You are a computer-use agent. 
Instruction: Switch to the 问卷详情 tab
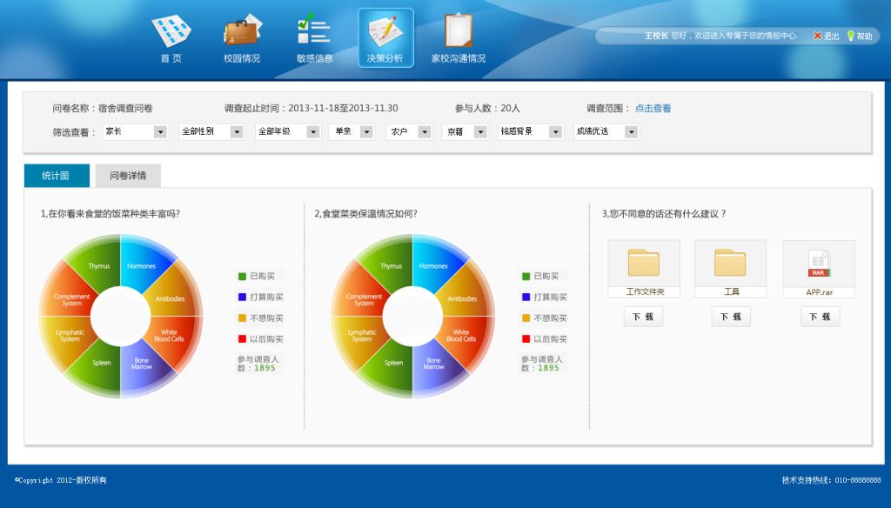click(x=130, y=175)
